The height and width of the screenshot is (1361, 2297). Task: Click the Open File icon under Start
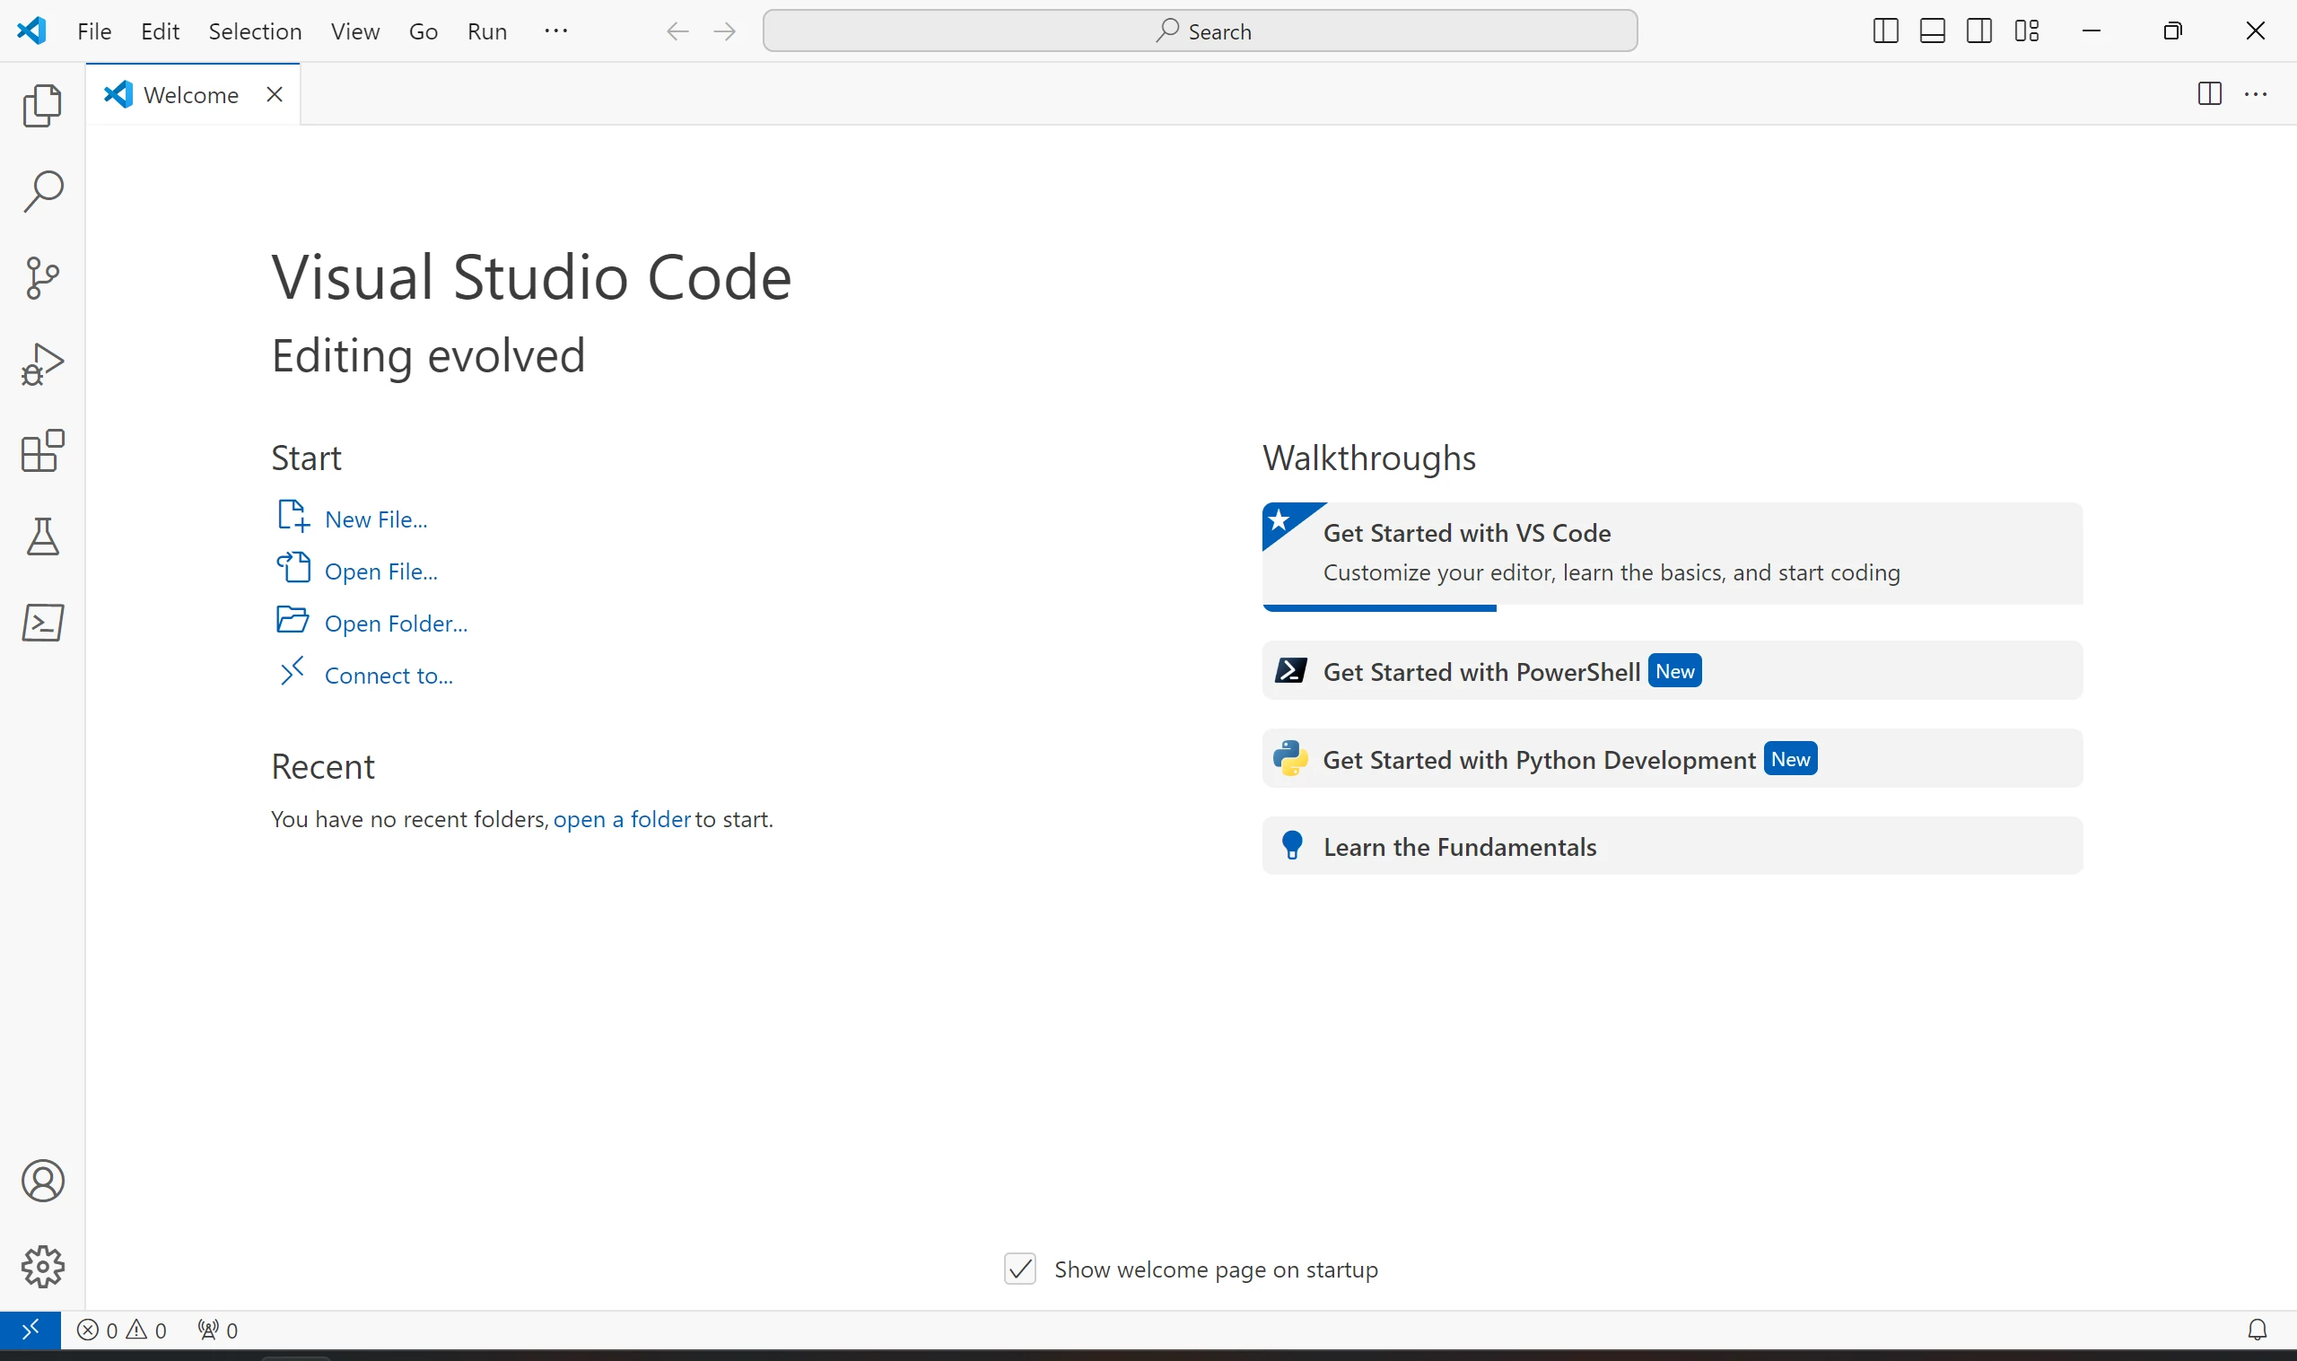point(293,568)
